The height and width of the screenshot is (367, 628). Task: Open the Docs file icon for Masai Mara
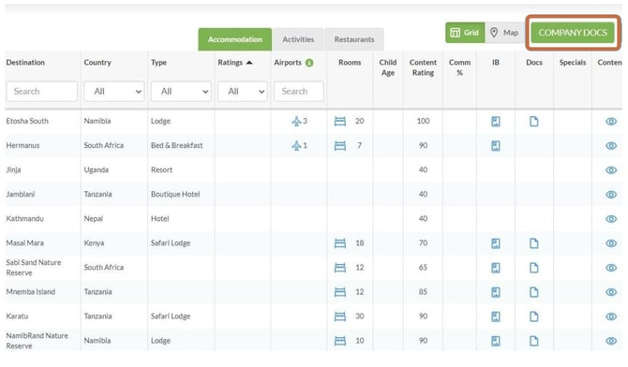[534, 243]
